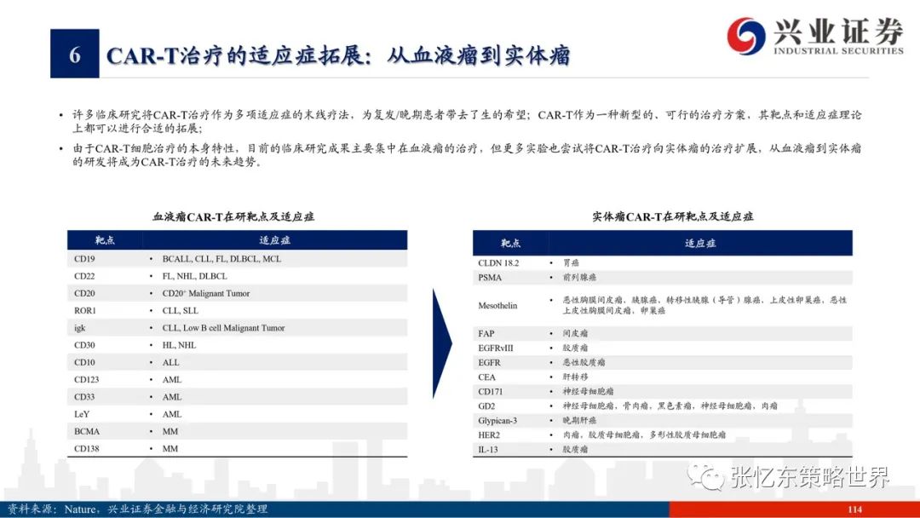The width and height of the screenshot is (920, 518).
Task: Select the EGFRvIII target cell
Action: 496,348
